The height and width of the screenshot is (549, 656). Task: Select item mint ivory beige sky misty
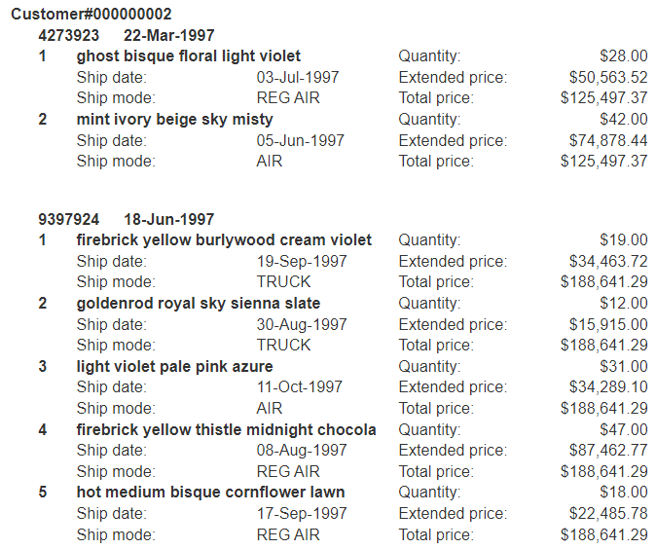click(x=175, y=120)
